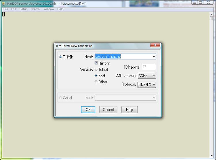Expand the Host dropdown list
This screenshot has width=221, height=160.
(154, 57)
